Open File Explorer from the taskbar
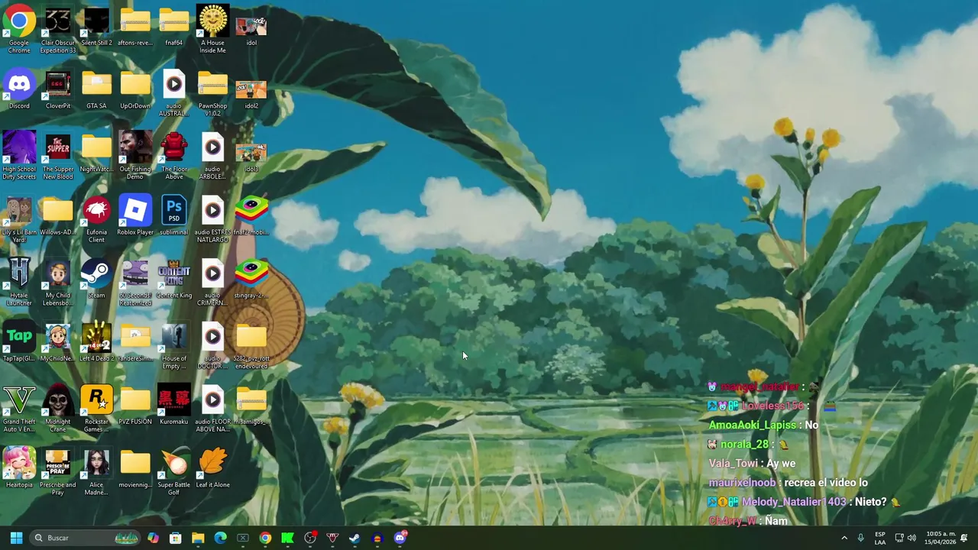This screenshot has height=550, width=978. click(x=198, y=538)
